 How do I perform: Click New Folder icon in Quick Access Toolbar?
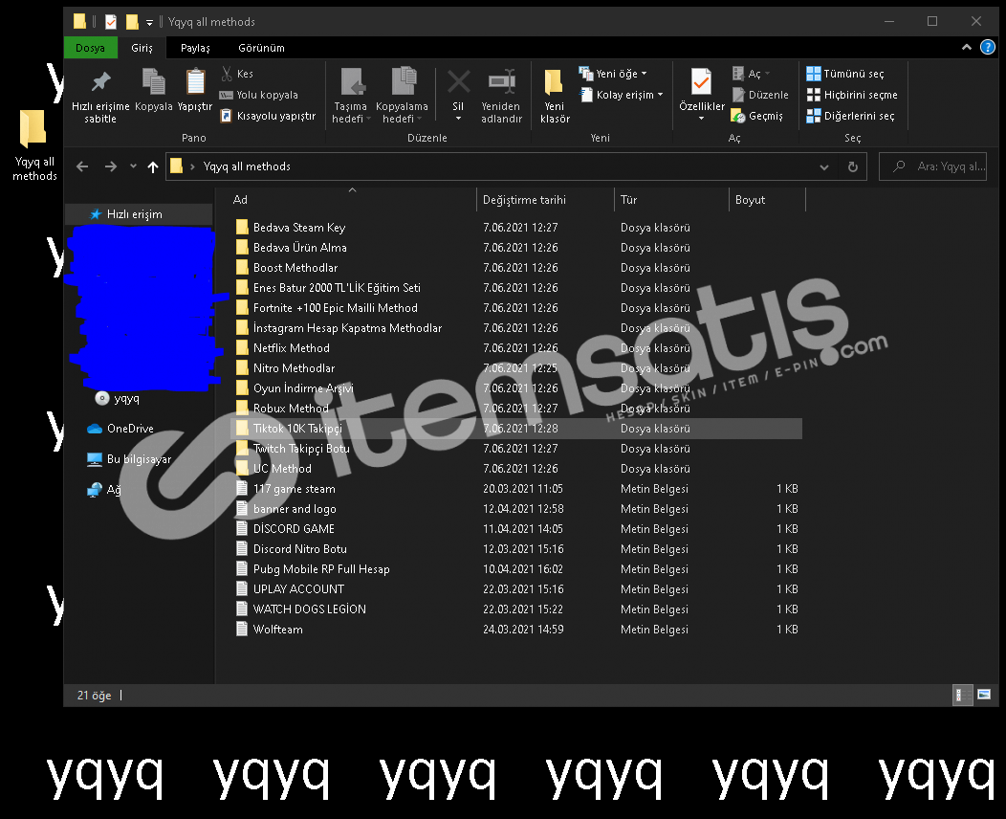click(132, 22)
